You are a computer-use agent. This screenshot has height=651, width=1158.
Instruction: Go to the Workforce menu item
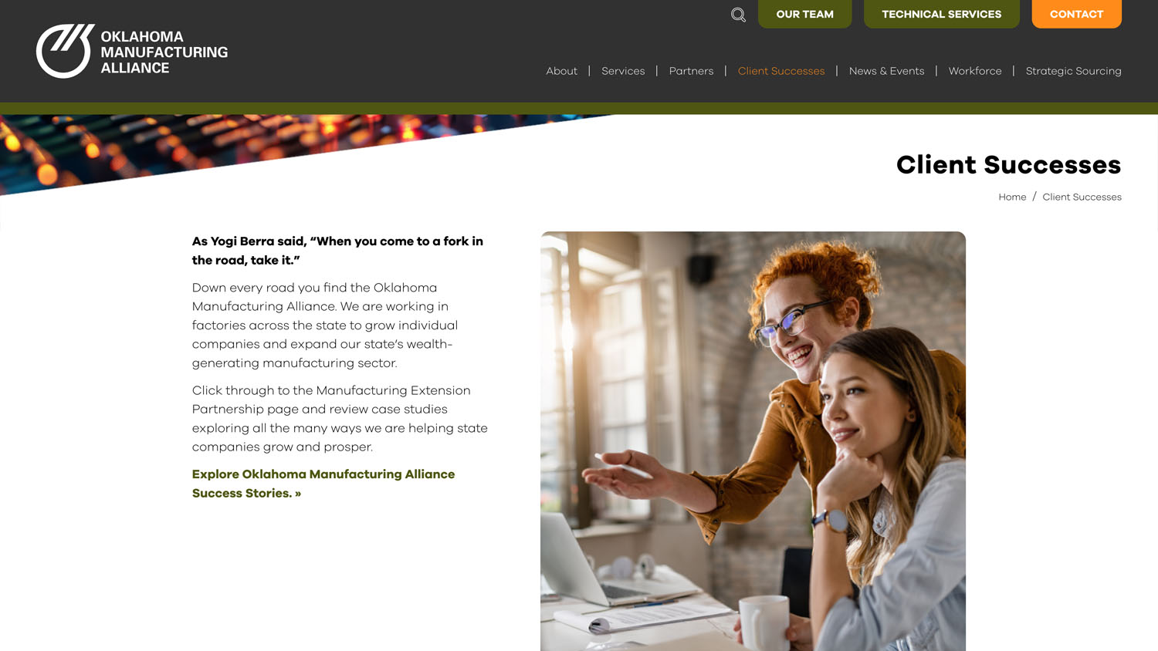coord(975,71)
